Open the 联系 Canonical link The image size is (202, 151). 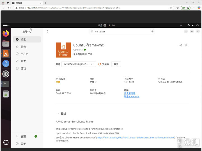[x=132, y=96]
